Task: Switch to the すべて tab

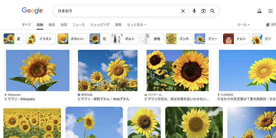Action: [27, 24]
